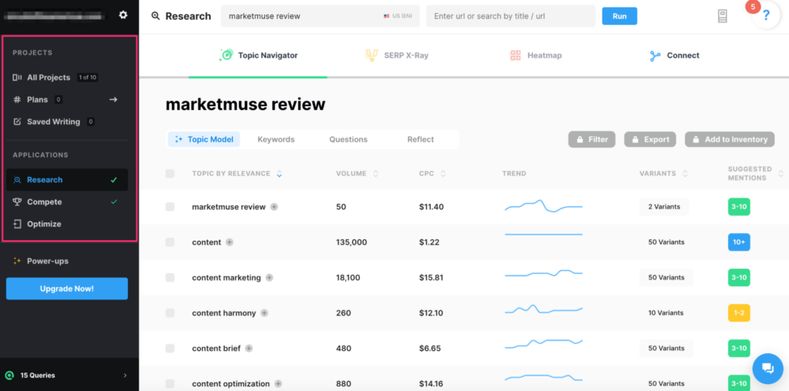Click the green 3-10 badge for marketmuse review
This screenshot has height=391, width=789.
(738, 207)
